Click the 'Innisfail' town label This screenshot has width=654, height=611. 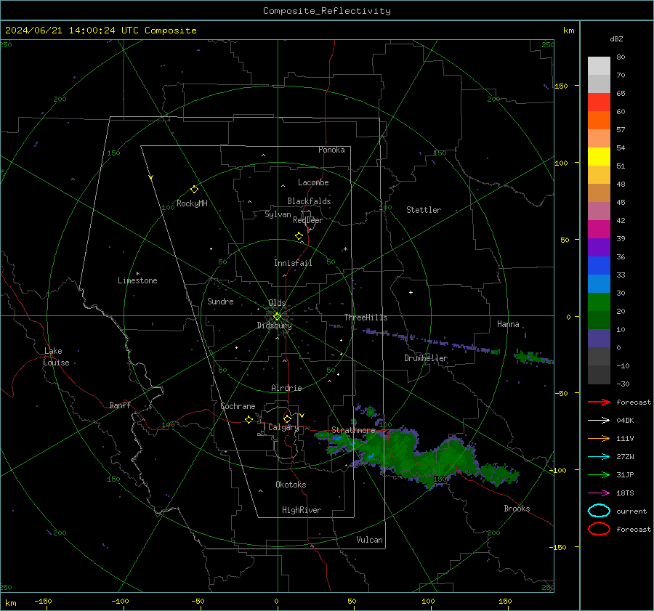click(293, 263)
